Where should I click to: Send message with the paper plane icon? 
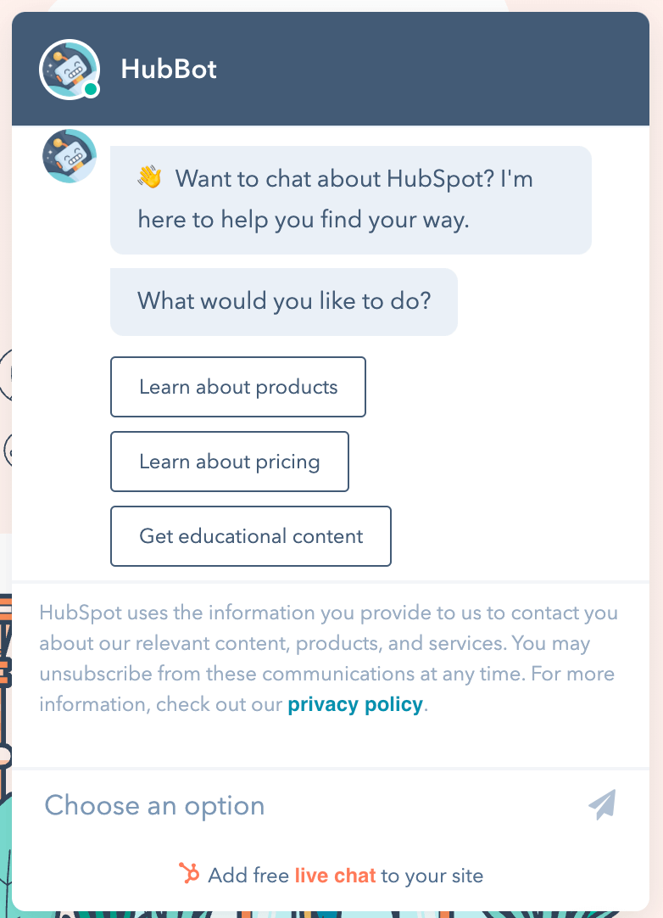(x=603, y=804)
